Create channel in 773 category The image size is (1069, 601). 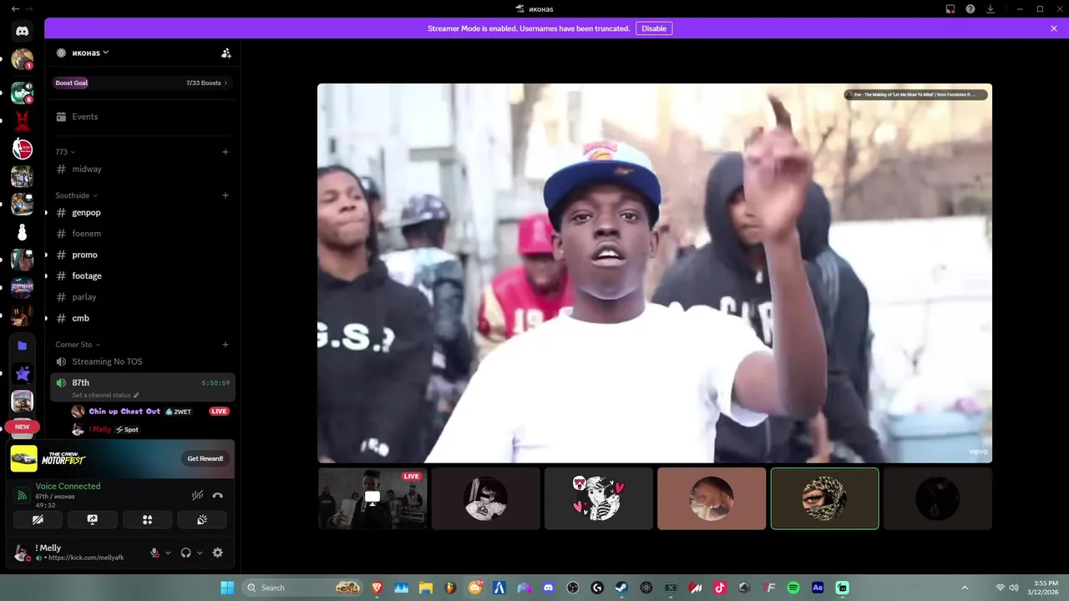click(225, 152)
